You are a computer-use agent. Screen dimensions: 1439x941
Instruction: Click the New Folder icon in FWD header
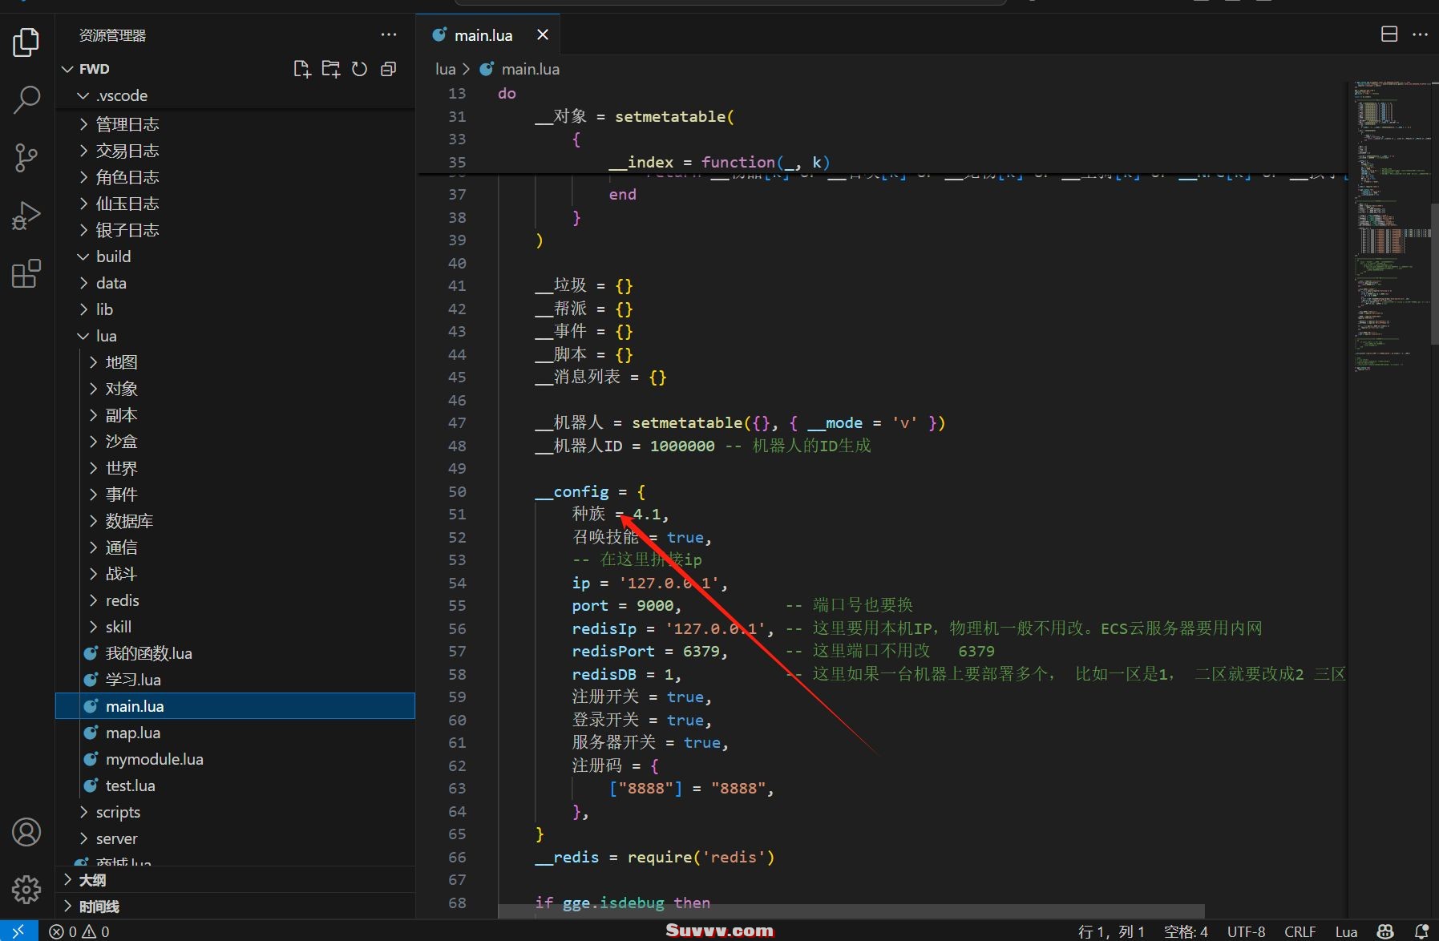coord(331,69)
